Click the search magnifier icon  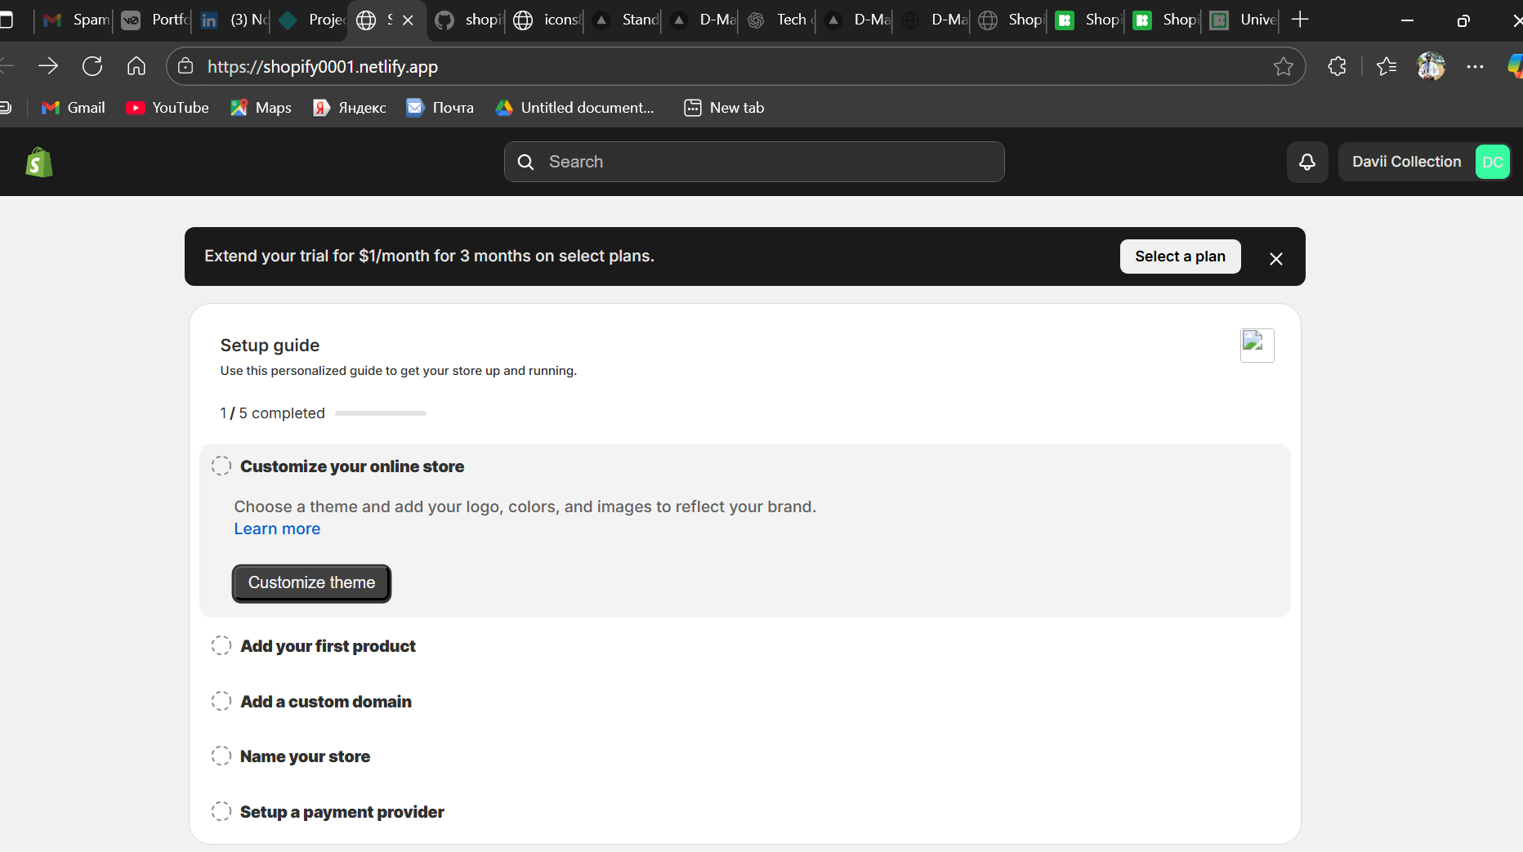525,162
